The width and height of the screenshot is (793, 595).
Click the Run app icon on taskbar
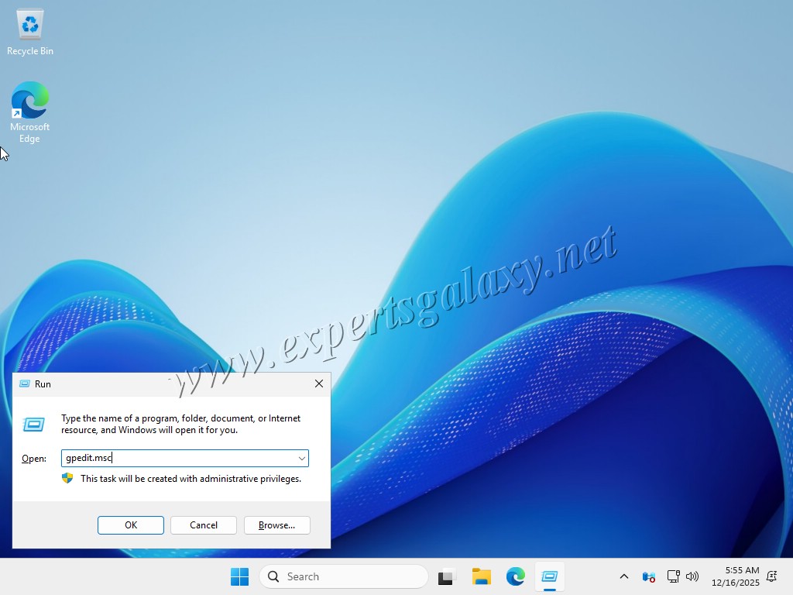(550, 576)
